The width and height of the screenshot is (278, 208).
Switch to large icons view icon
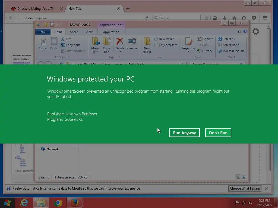click(244, 177)
